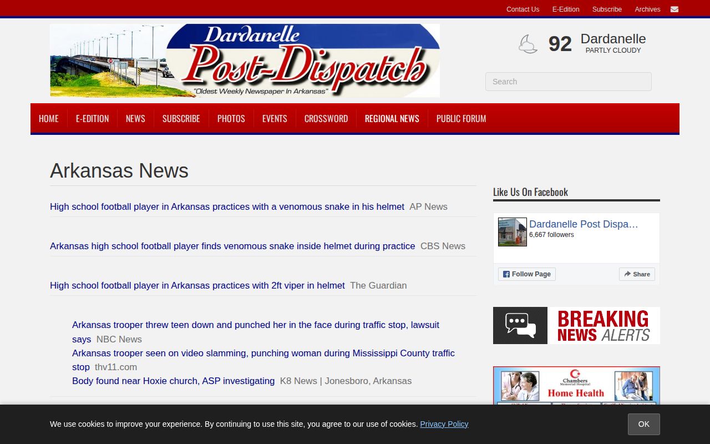This screenshot has width=710, height=444.
Task: Open Contact Us in the top bar
Action: pyautogui.click(x=523, y=9)
